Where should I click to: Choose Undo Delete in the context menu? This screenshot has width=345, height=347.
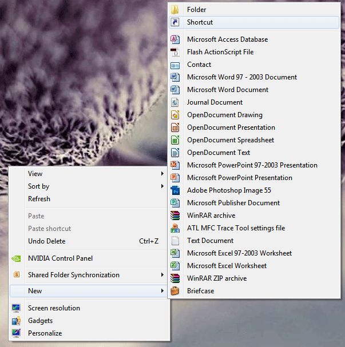89,241
